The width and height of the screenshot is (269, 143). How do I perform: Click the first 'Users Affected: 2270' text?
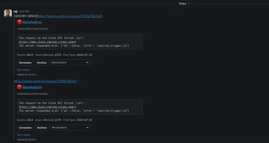point(48,55)
